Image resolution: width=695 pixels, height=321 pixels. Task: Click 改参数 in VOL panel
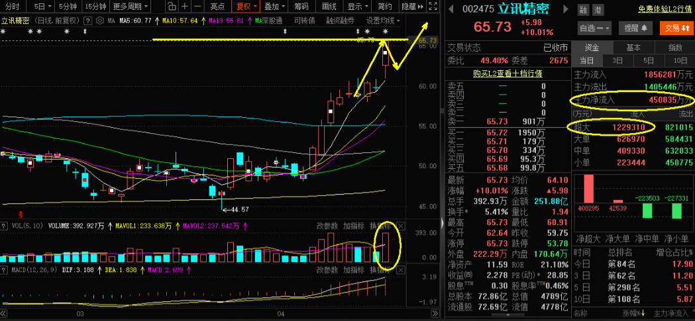click(x=327, y=226)
